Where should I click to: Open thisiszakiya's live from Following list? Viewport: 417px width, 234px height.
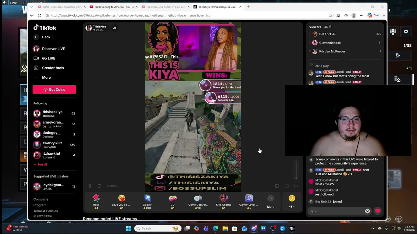(x=54, y=113)
